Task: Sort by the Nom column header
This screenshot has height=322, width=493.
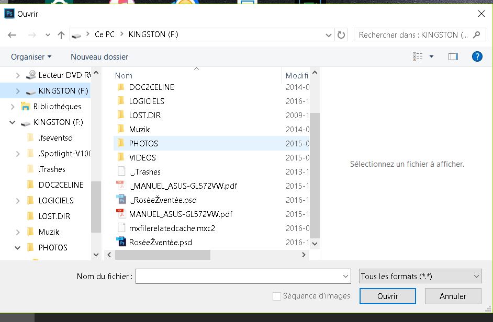Action: pyautogui.click(x=124, y=76)
